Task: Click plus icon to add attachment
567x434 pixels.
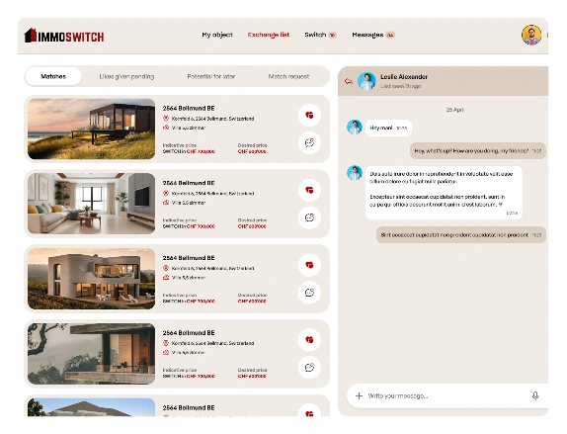Action: pos(359,395)
